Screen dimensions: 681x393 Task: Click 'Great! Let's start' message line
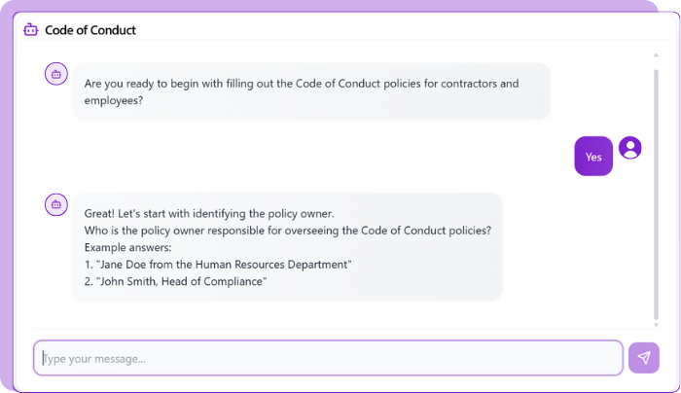pos(209,214)
